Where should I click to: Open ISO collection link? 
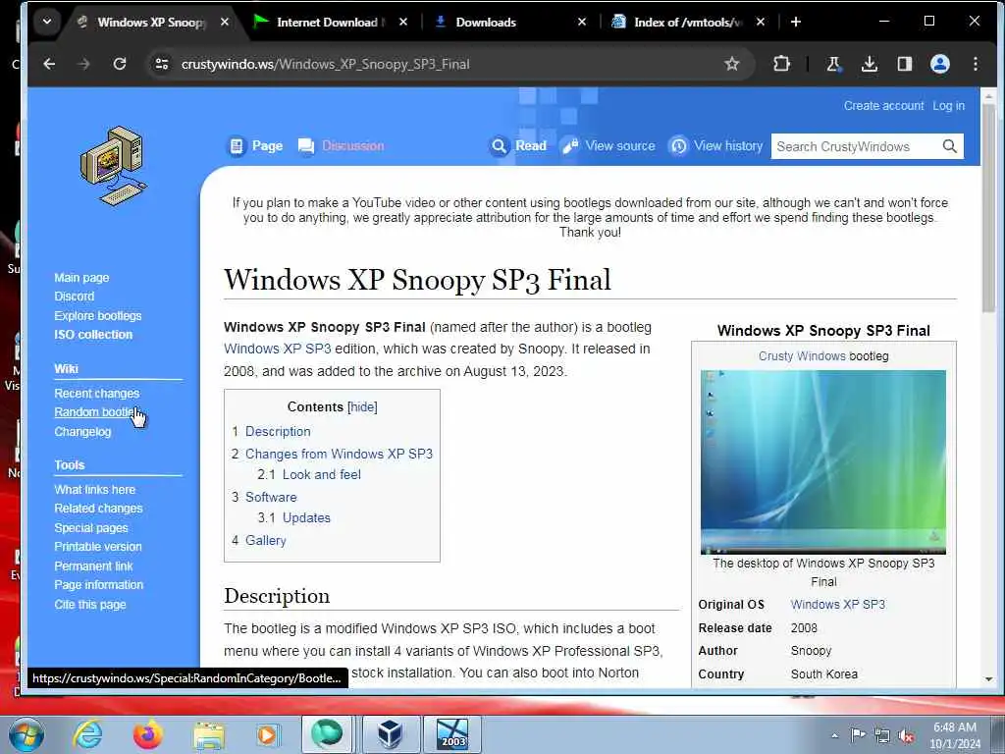93,335
